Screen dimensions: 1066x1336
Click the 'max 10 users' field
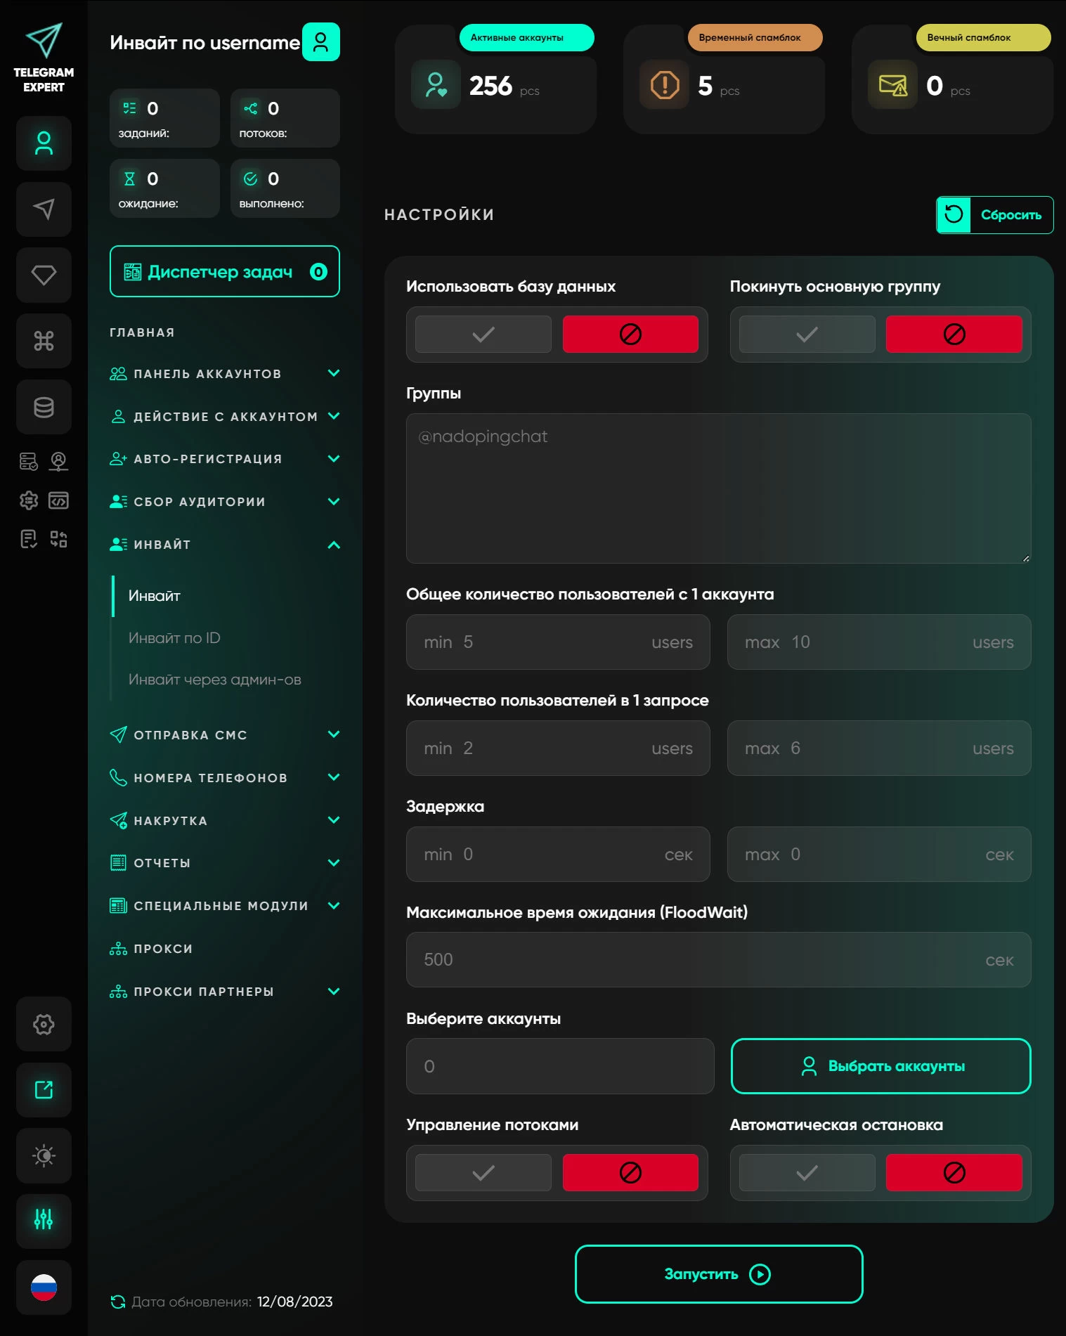point(879,642)
